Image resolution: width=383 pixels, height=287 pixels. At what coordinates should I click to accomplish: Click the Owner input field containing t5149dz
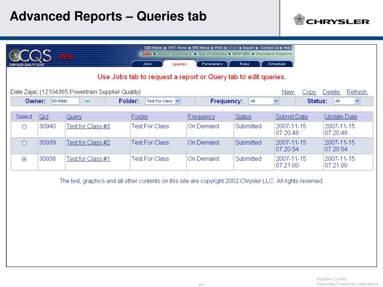[65, 101]
